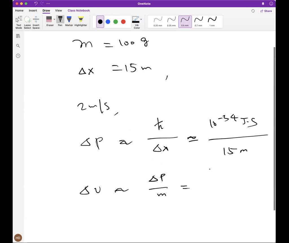The height and width of the screenshot is (243, 289).
Task: Switch to the Insert tab
Action: (x=33, y=10)
